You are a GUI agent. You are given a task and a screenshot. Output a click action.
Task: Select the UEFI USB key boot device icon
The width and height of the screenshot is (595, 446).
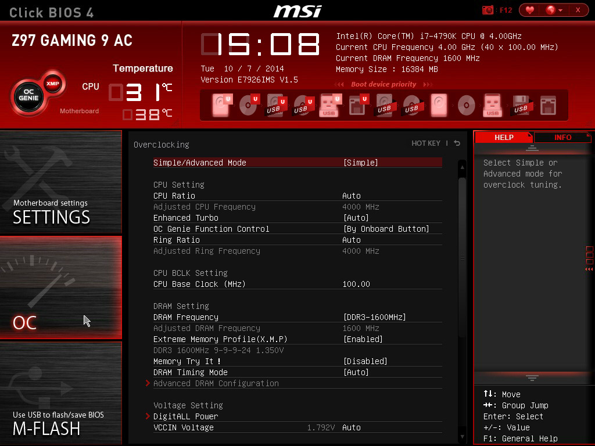coord(329,105)
